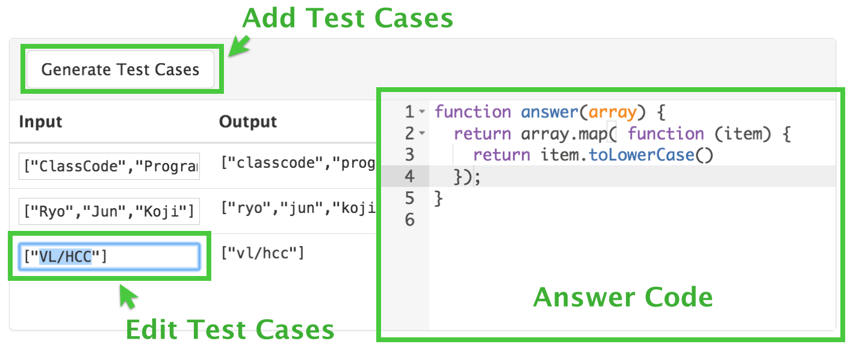The width and height of the screenshot is (853, 356).
Task: Click line number 3 in the editor gutter
Action: [x=409, y=155]
